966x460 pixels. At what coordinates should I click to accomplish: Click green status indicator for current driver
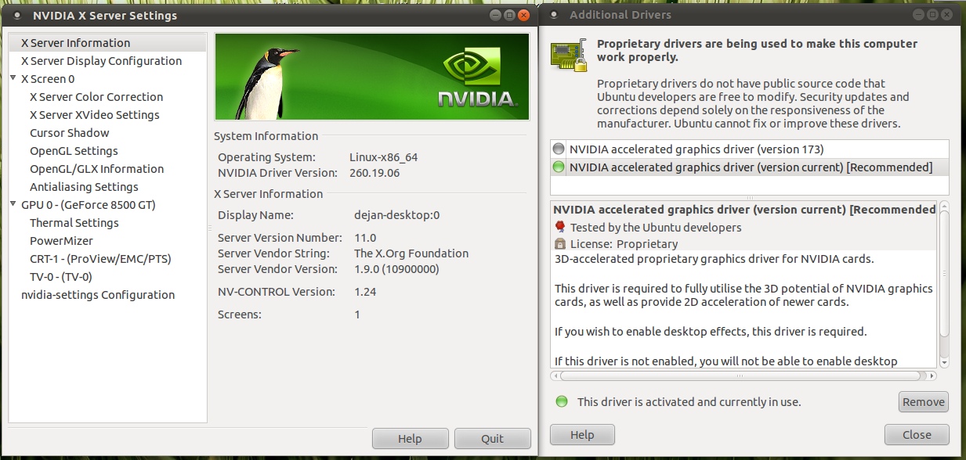559,167
